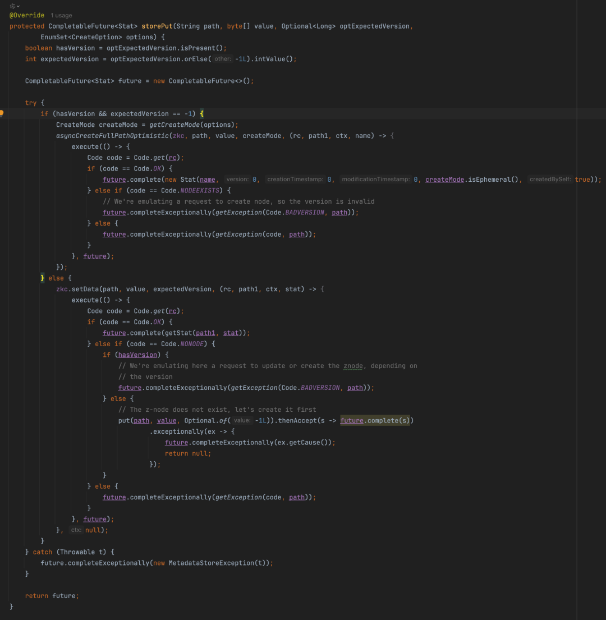
Task: Click the isEphemeral() call
Action: 493,180
